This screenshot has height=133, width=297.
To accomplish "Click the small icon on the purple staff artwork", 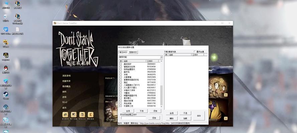I will pos(226,118).
